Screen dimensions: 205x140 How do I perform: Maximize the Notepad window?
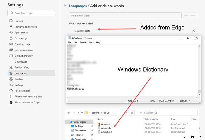pyautogui.click(x=188, y=38)
